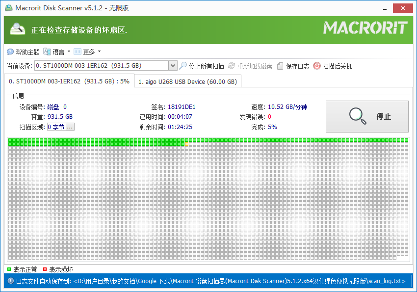Select the ST1000DM 003-1ER162 tab

(x=69, y=81)
